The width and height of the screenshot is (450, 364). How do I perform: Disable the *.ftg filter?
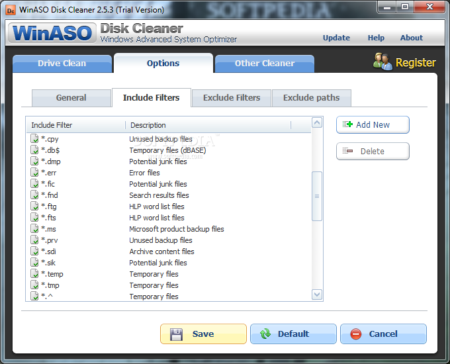click(34, 206)
